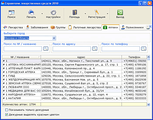Click the Выход exit icon
The width and height of the screenshot is (153, 120).
click(120, 12)
